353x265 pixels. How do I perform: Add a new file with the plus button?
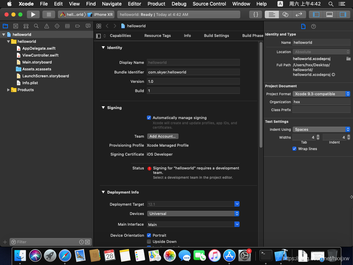pyautogui.click(x=5, y=242)
